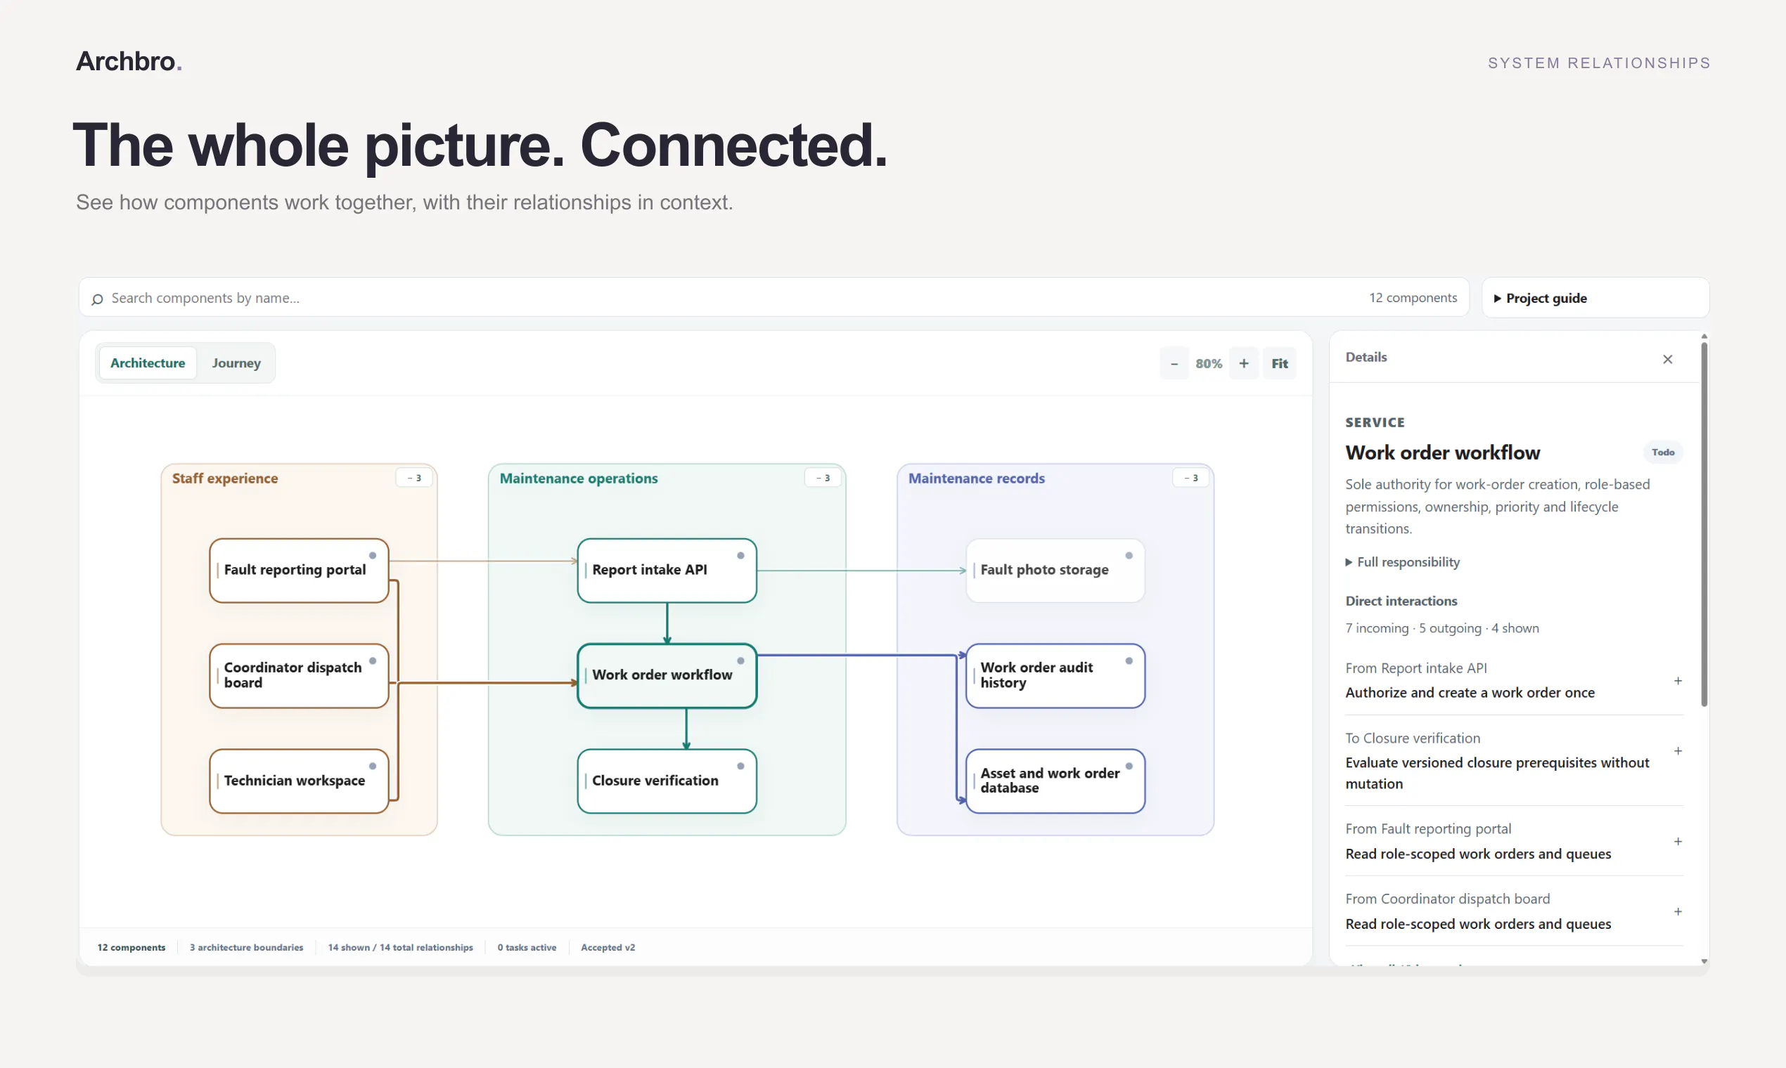Click the Direct interactions heading
The image size is (1786, 1068).
point(1401,601)
